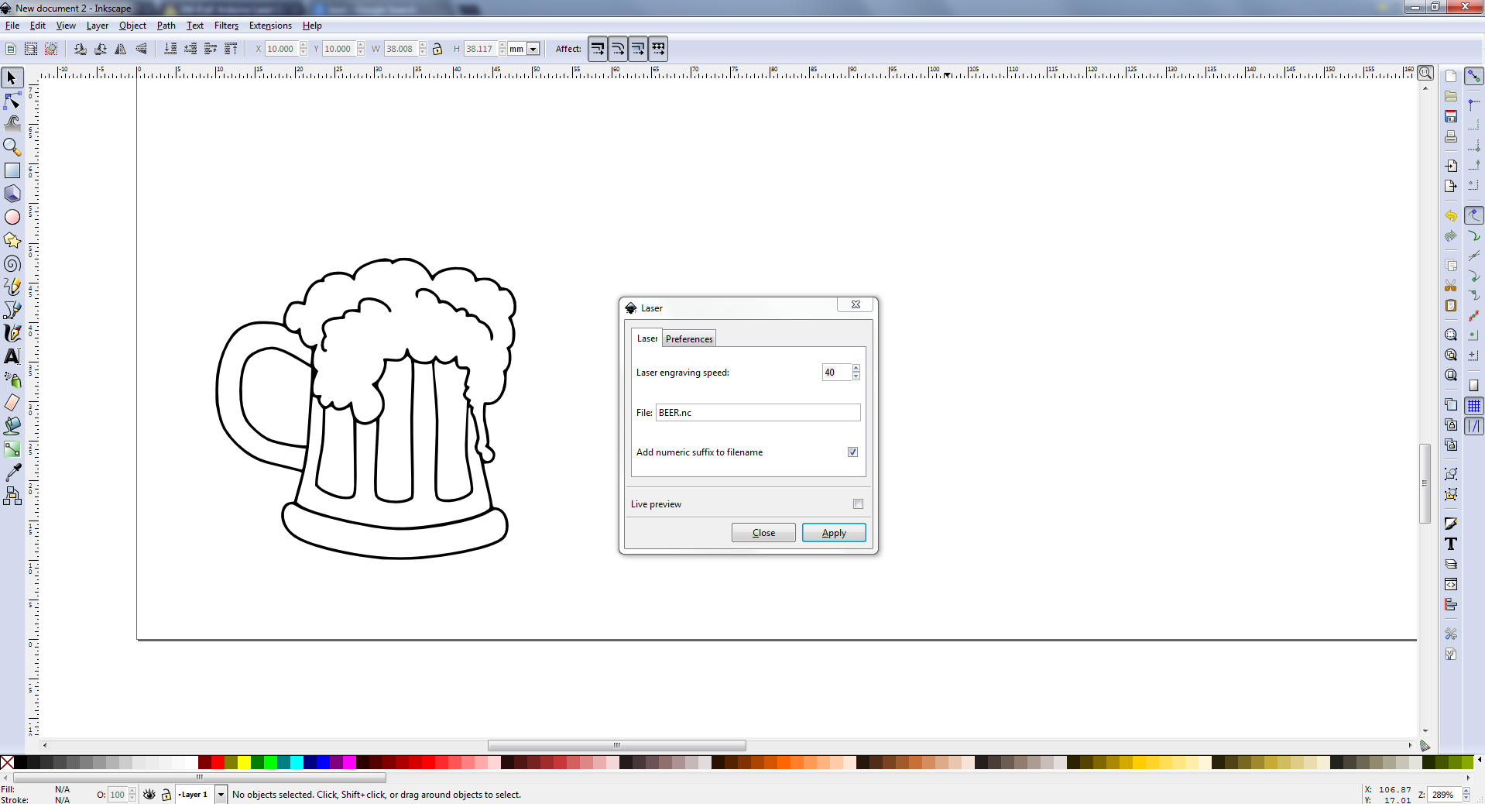Select the 3D Box tool
This screenshot has width=1485, height=804.
click(x=12, y=194)
